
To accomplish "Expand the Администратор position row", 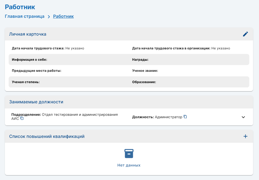I will coord(243,117).
